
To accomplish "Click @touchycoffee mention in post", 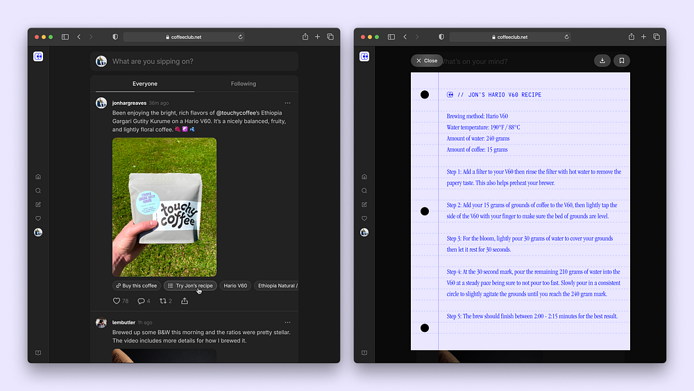I will [x=236, y=113].
